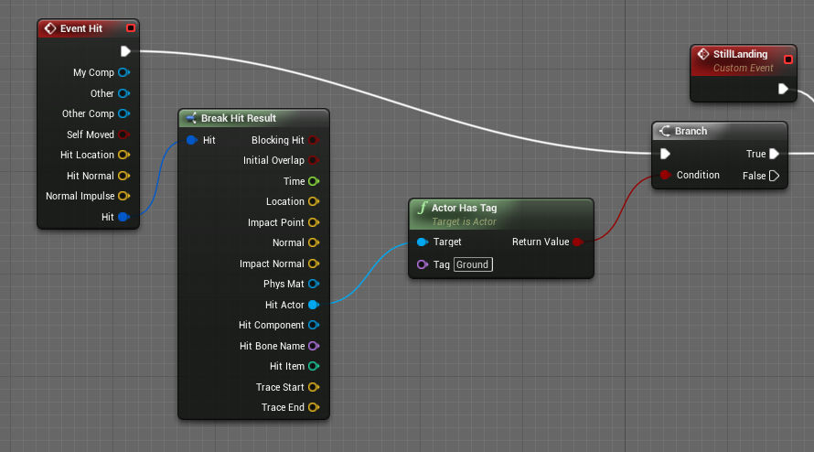The image size is (814, 452).
Task: Select the Break Hit Result node header
Action: click(254, 118)
